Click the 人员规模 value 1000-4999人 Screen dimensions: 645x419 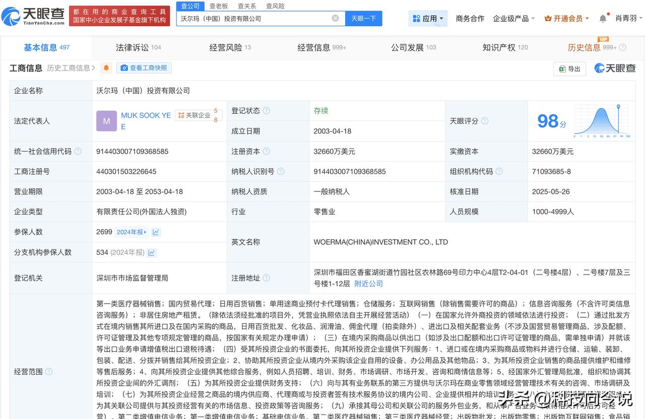[x=553, y=212]
